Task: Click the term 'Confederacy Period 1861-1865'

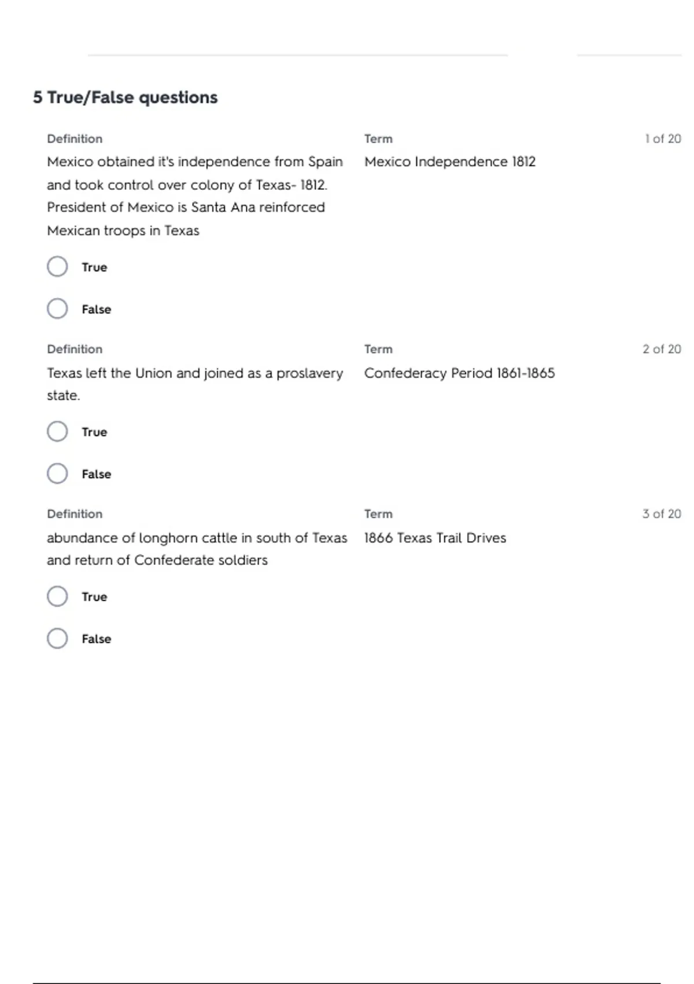Action: [459, 373]
